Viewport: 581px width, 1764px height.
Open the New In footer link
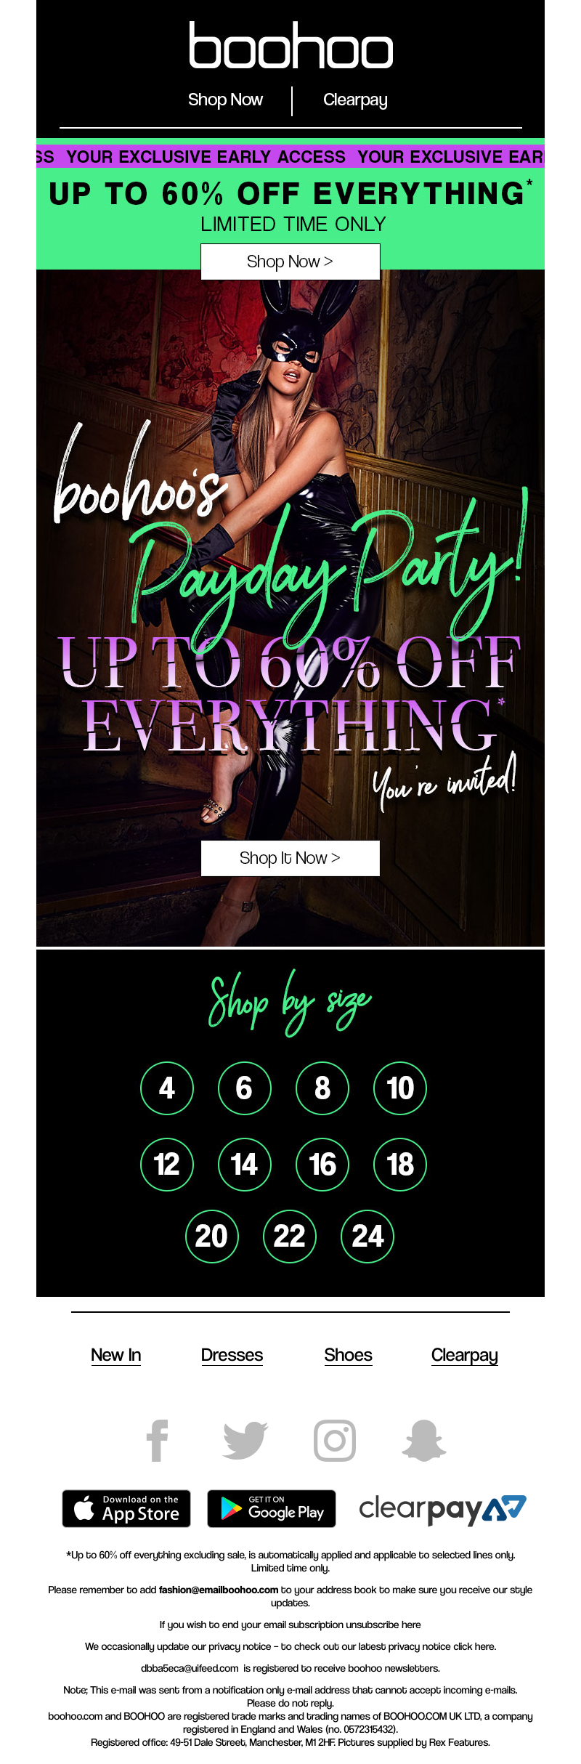point(116,1355)
